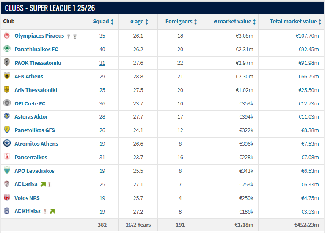The width and height of the screenshot is (325, 233).
Task: Click the green promoted arrow beside AE Kifisias
Action: pos(52,211)
